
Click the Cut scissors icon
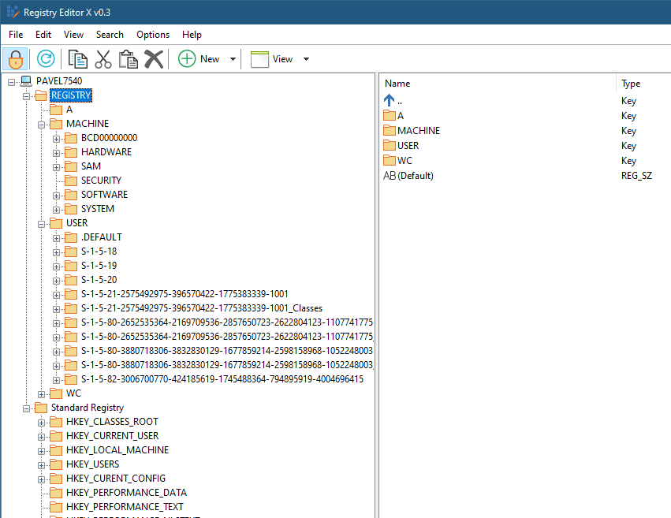coord(103,59)
